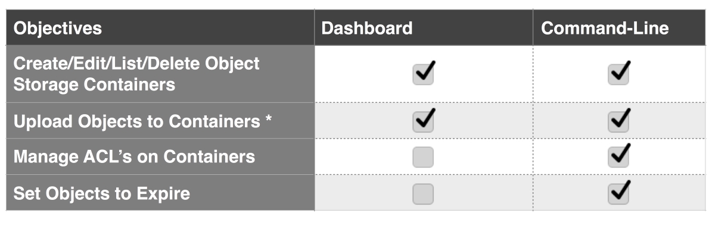Enable Dashboard checkbox for Set Objects to Expire
This screenshot has width=715, height=229.
click(x=423, y=193)
